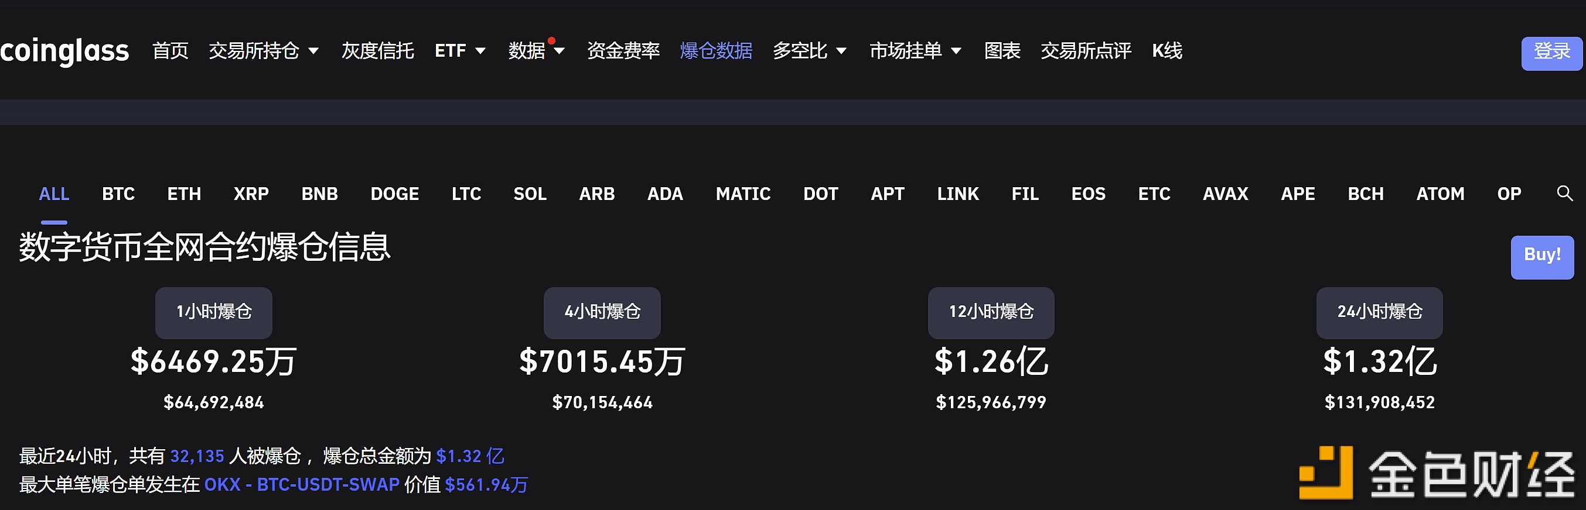1586x510 pixels.
Task: Select the ARB coin tab
Action: pos(596,194)
